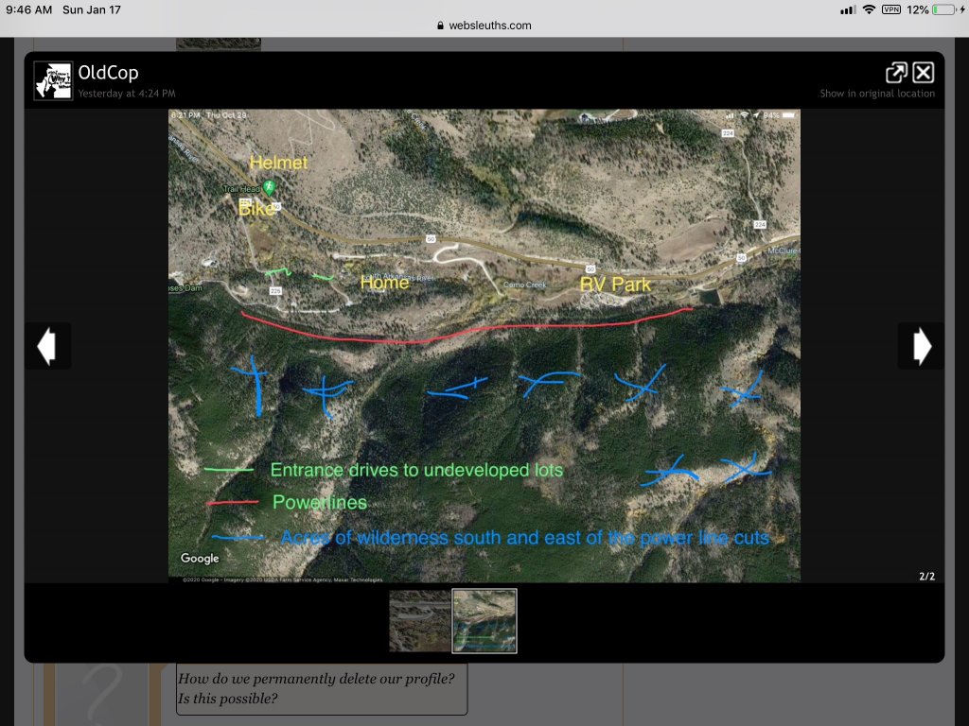Open the OldCop username profile
The height and width of the screenshot is (726, 969).
(x=109, y=73)
